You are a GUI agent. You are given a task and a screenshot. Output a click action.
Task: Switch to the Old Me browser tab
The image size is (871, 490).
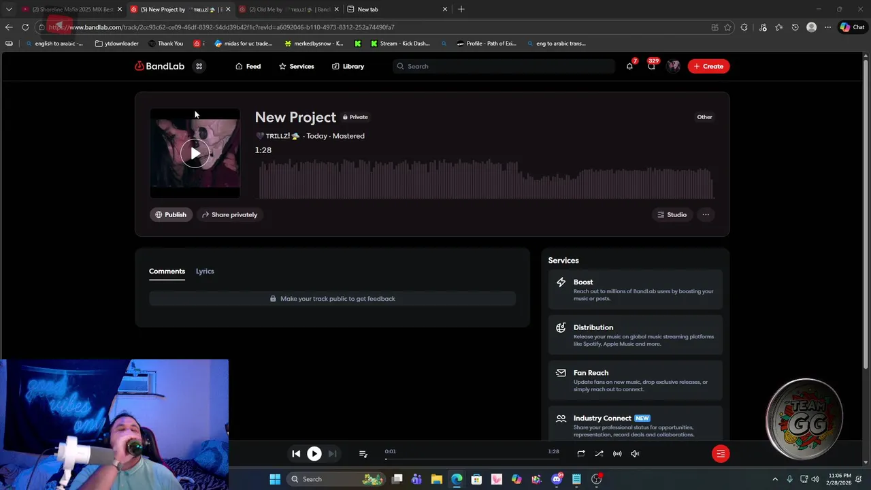click(x=289, y=10)
